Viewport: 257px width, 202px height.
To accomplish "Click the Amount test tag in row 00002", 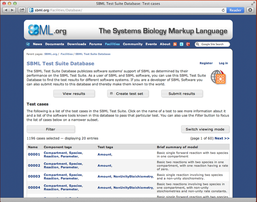I will tap(104, 165).
